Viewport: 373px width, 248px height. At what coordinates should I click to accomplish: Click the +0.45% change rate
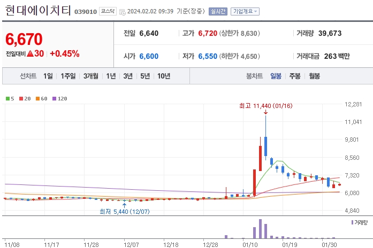click(64, 53)
